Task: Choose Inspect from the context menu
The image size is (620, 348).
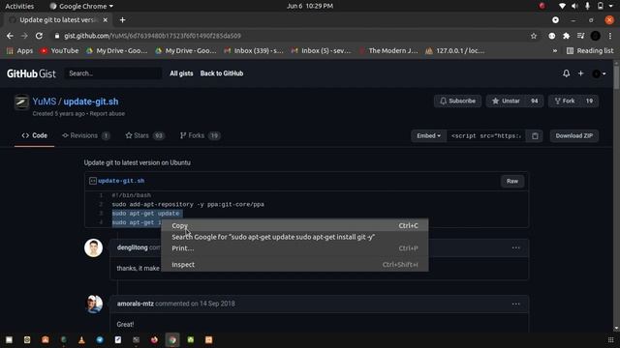Action: [x=294, y=264]
